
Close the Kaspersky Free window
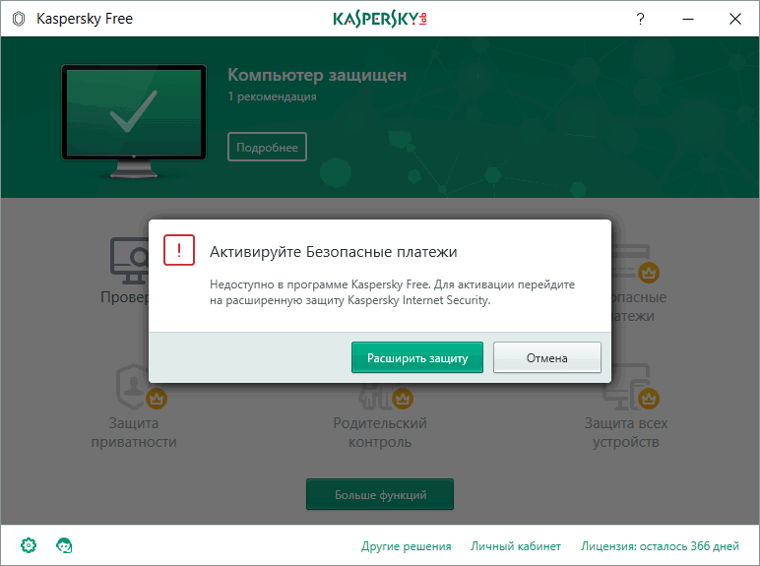[735, 19]
